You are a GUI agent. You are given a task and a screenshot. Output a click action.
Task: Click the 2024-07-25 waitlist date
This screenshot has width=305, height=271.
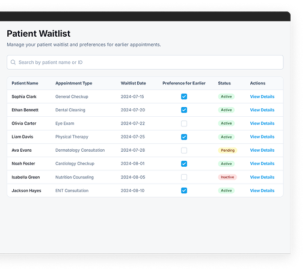click(x=133, y=137)
